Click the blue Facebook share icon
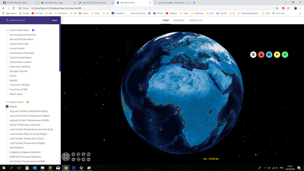The image size is (304, 171). pyautogui.click(x=269, y=55)
